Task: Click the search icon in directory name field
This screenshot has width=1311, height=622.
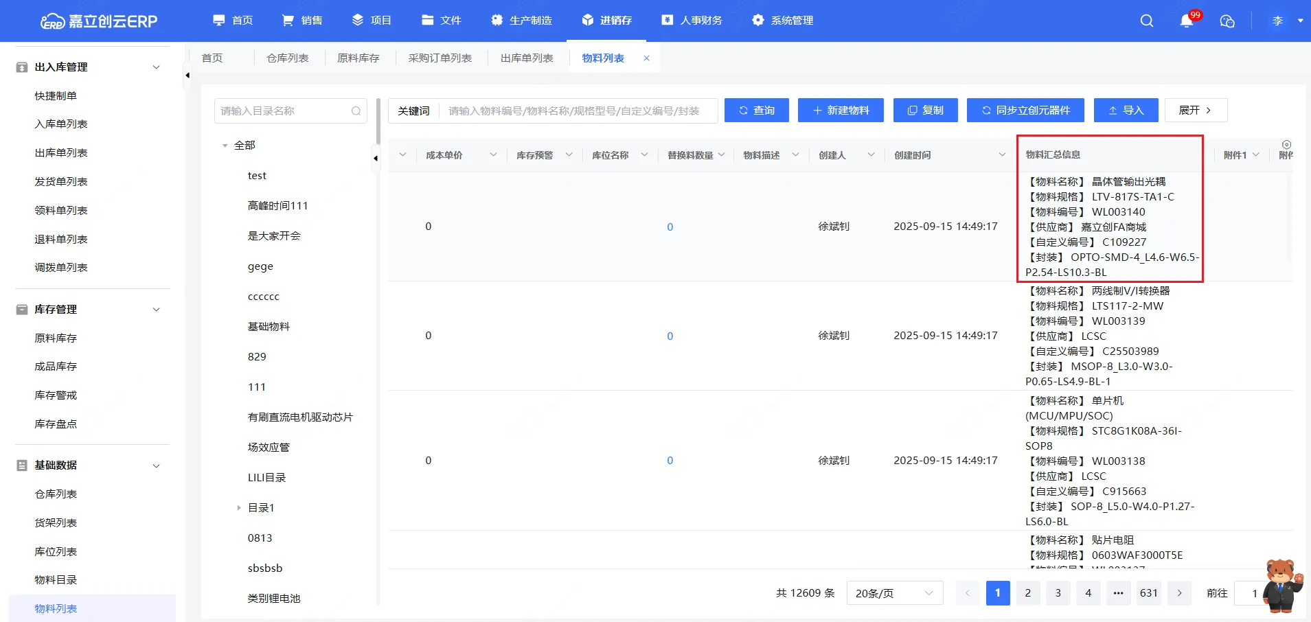Action: (356, 111)
